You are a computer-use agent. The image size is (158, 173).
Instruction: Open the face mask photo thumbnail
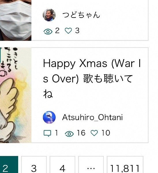coord(16,20)
